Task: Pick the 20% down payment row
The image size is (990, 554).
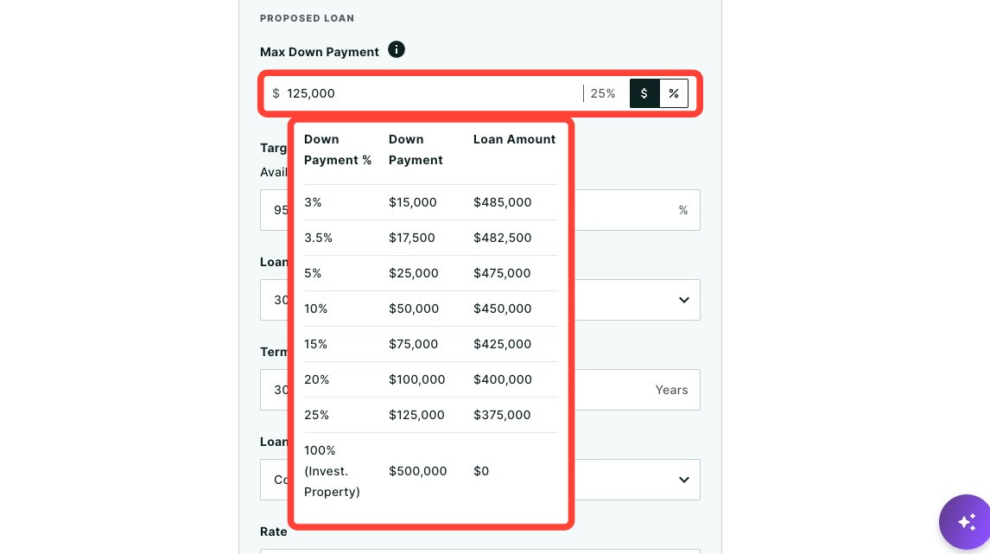Action: pyautogui.click(x=430, y=379)
